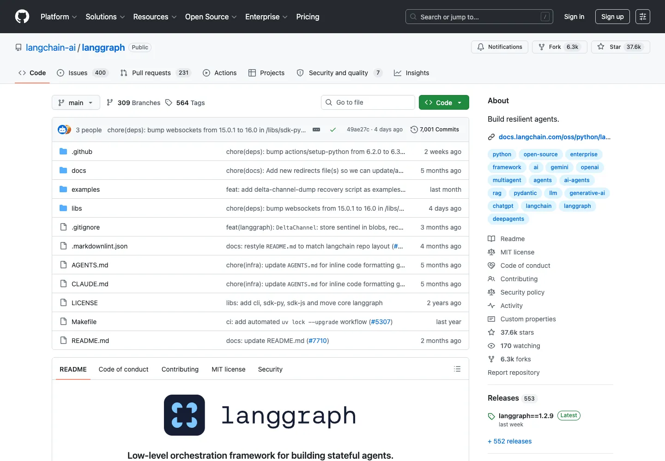Click the .github folder icon
Viewport: 665px width, 461px height.
(x=63, y=152)
